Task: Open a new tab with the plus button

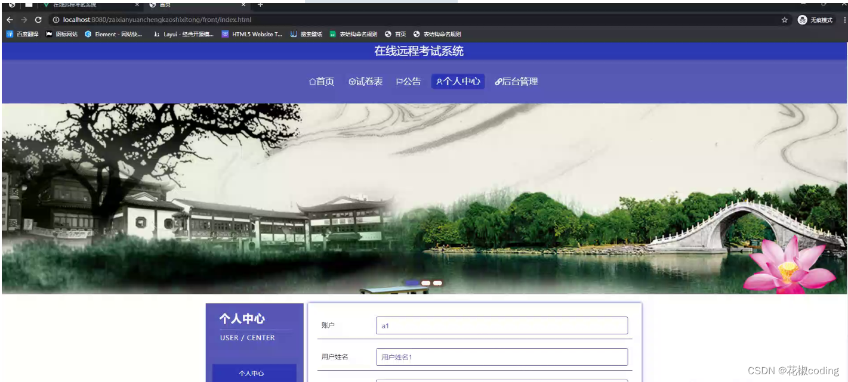Action: (260, 5)
